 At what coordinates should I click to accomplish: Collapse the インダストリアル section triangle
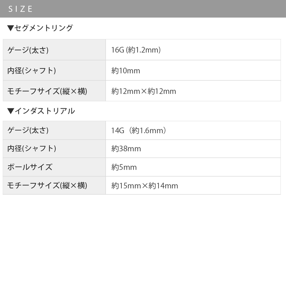coord(10,111)
